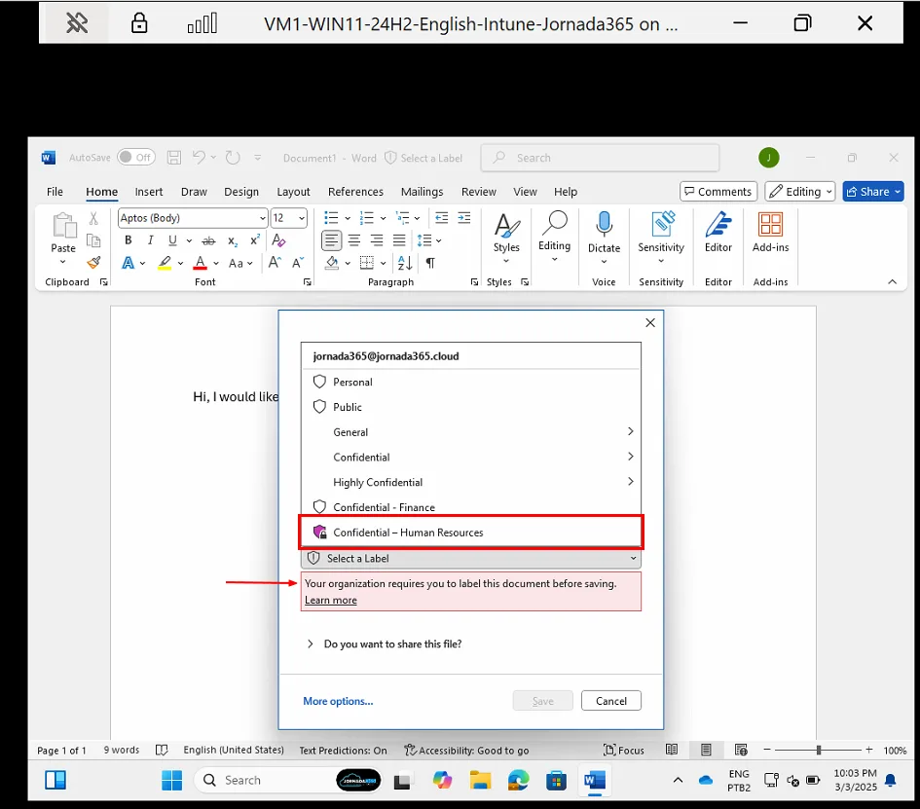Image resolution: width=920 pixels, height=809 pixels.
Task: Open the Select a Label dropdown
Action: [470, 559]
